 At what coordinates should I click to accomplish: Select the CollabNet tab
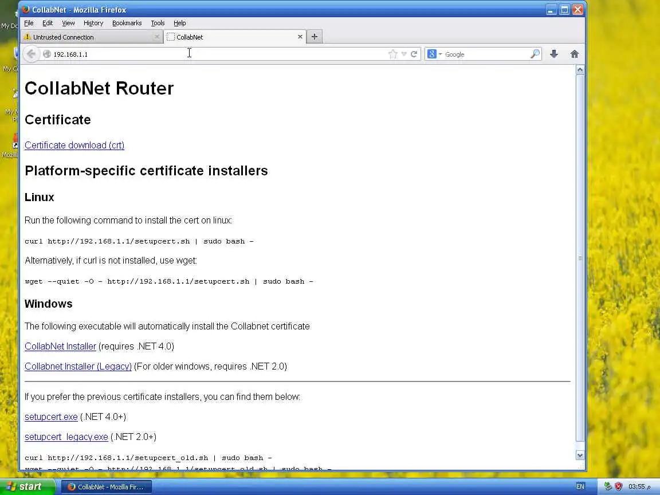pyautogui.click(x=234, y=37)
